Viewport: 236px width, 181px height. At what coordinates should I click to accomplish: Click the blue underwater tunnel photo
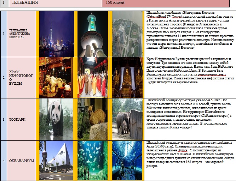point(127,161)
